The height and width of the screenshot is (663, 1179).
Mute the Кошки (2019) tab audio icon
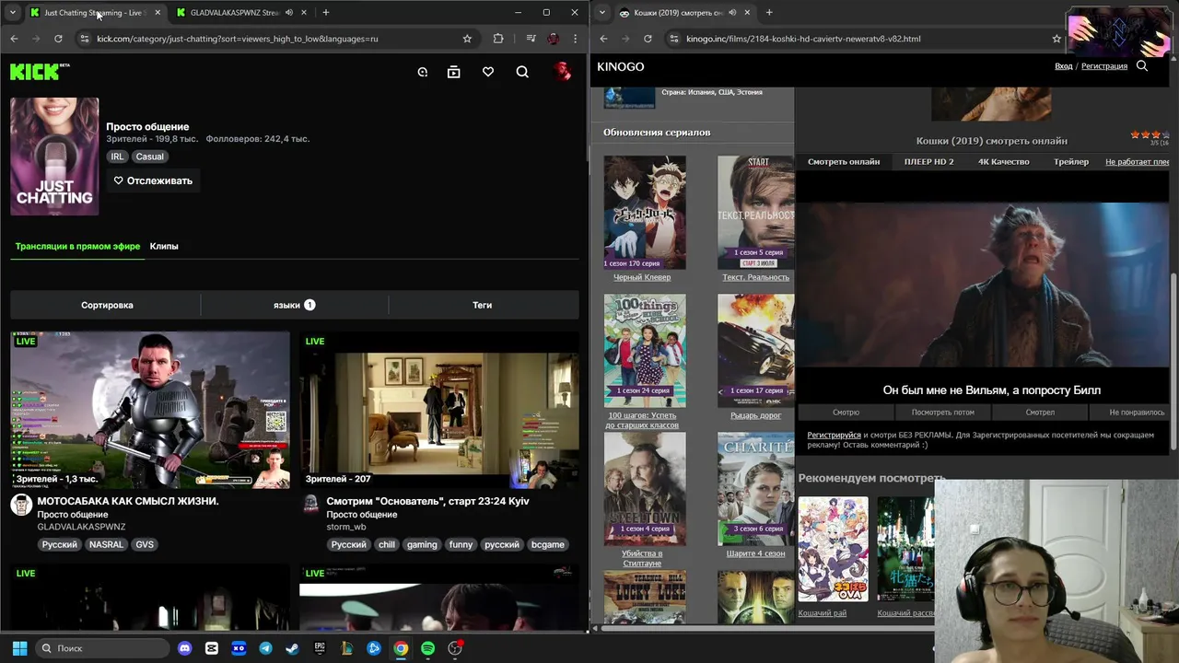click(732, 13)
